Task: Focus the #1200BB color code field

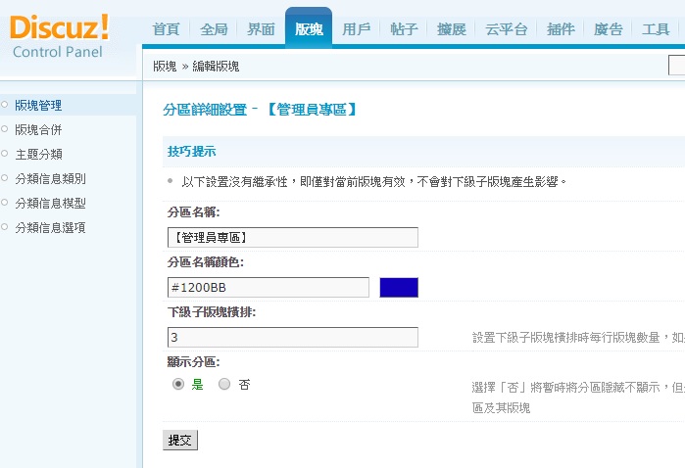Action: pos(269,287)
